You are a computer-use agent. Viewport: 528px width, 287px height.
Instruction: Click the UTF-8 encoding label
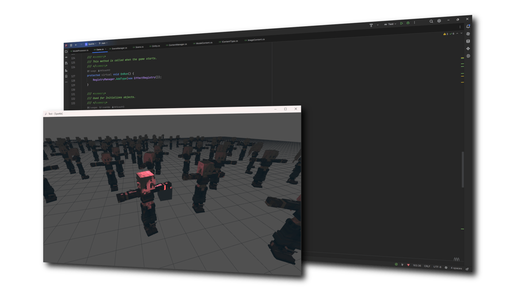(437, 267)
